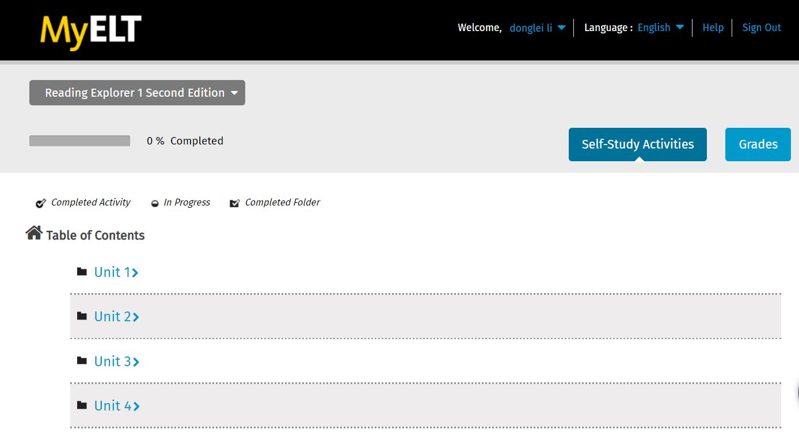
Task: Click the Table of Contents heading
Action: (x=96, y=235)
